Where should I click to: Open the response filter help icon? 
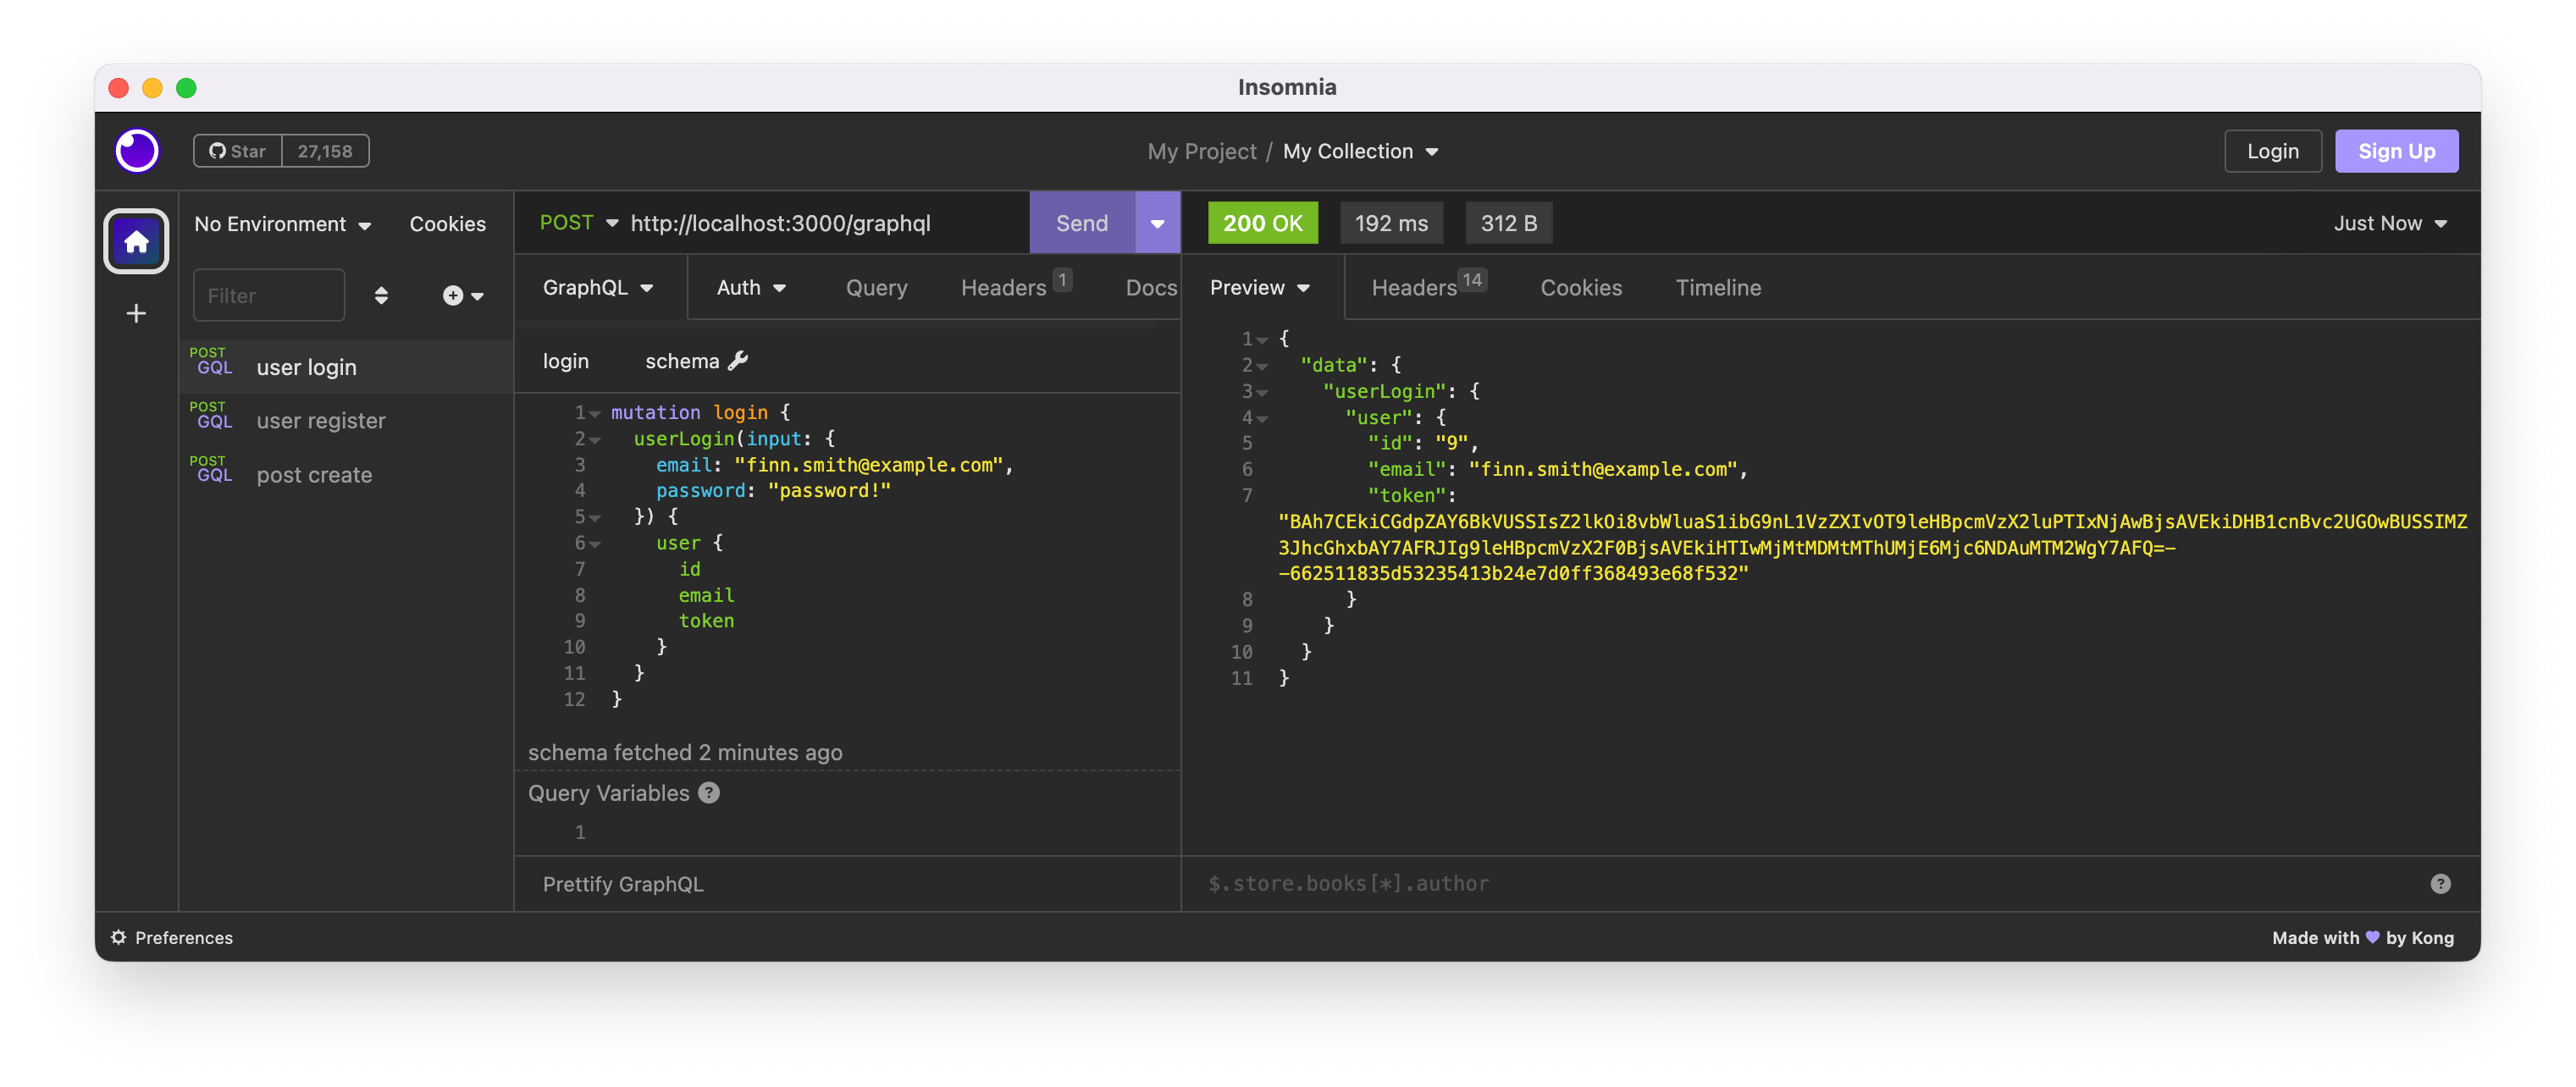pyautogui.click(x=2440, y=883)
